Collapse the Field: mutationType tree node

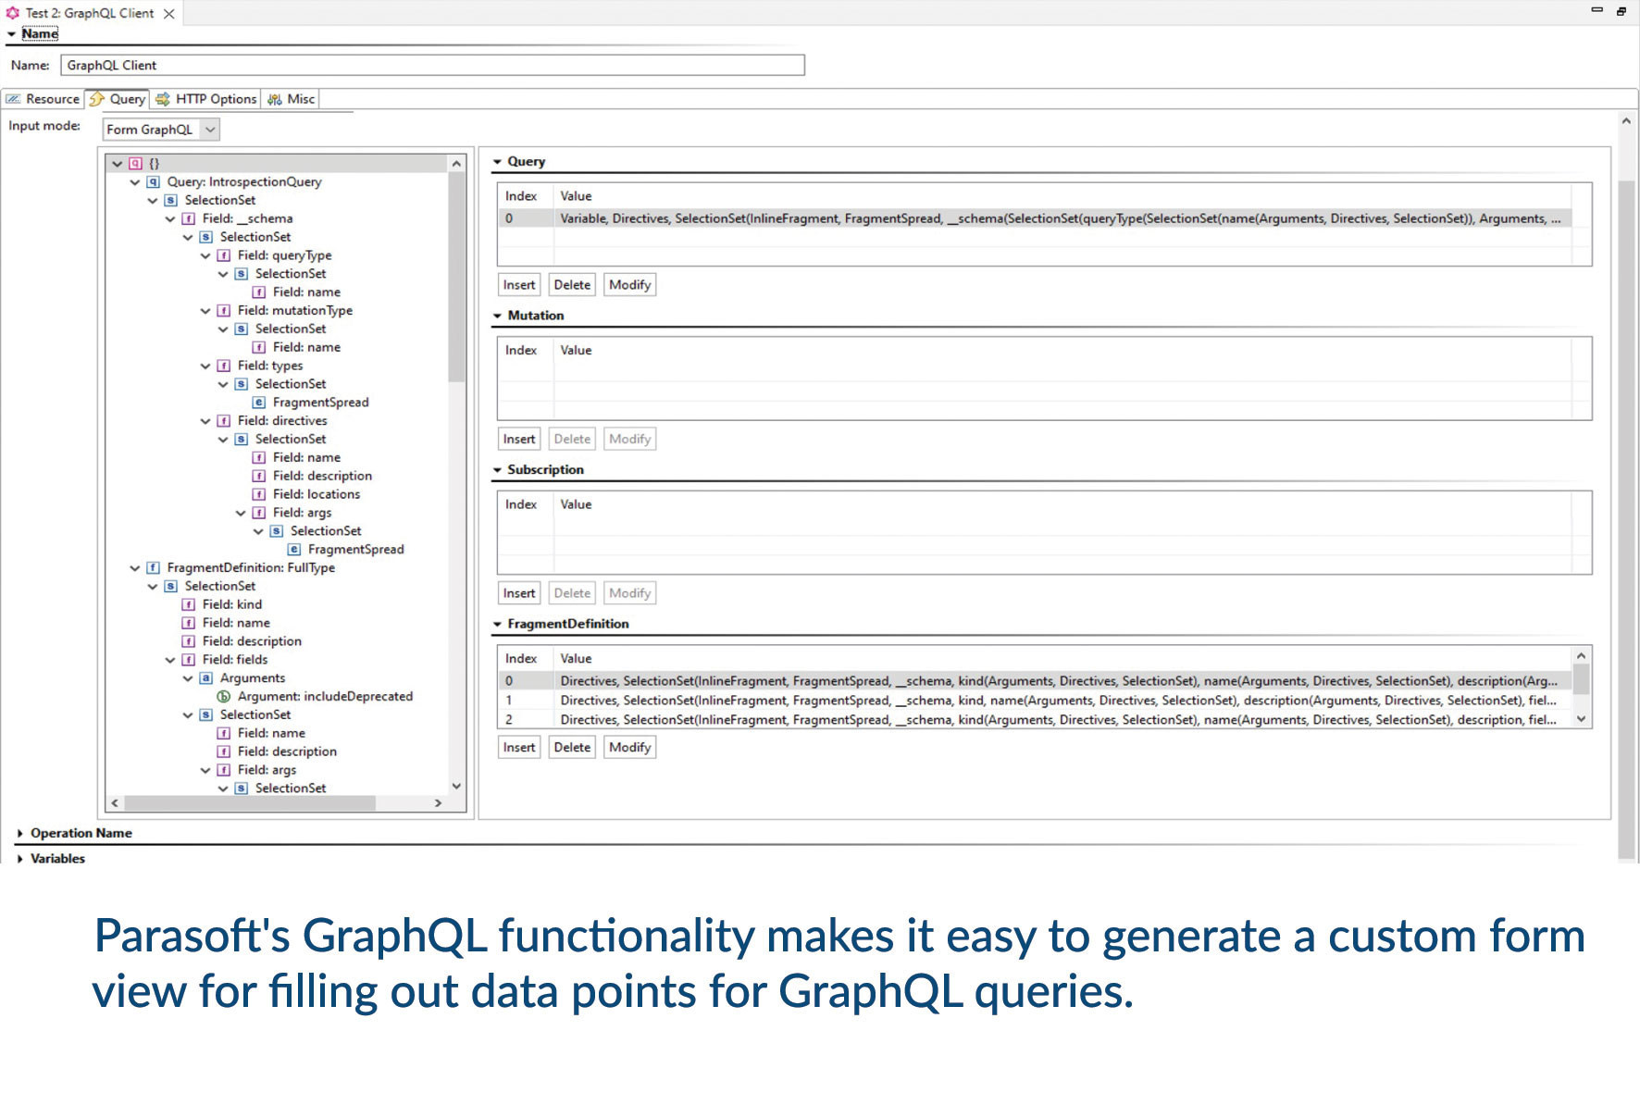point(205,311)
